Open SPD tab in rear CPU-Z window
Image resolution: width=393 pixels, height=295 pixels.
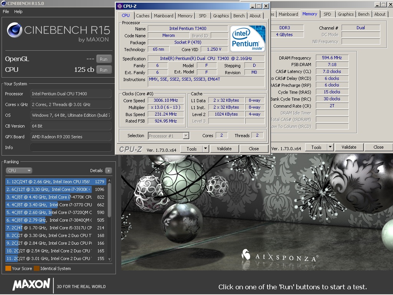pos(327,14)
